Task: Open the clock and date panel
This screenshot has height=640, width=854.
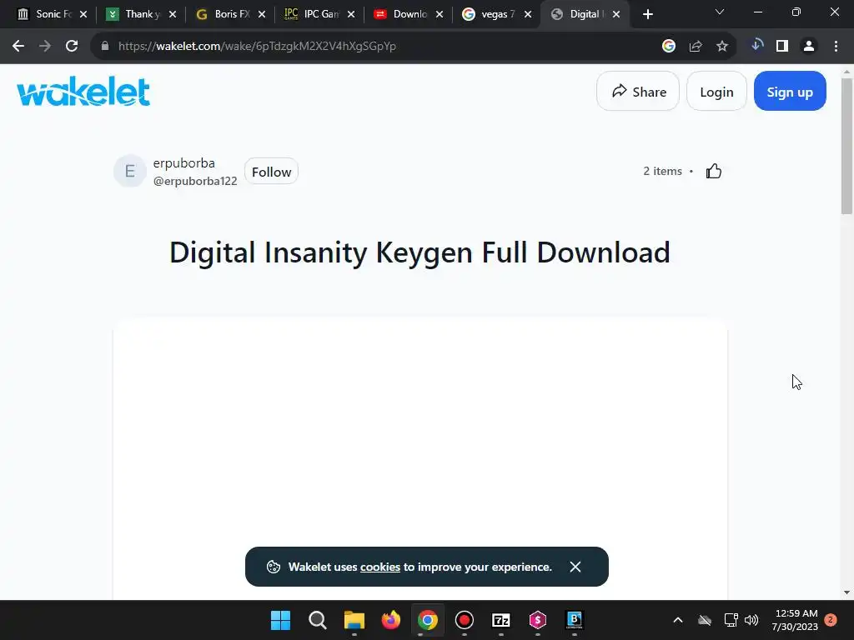Action: tap(795, 620)
